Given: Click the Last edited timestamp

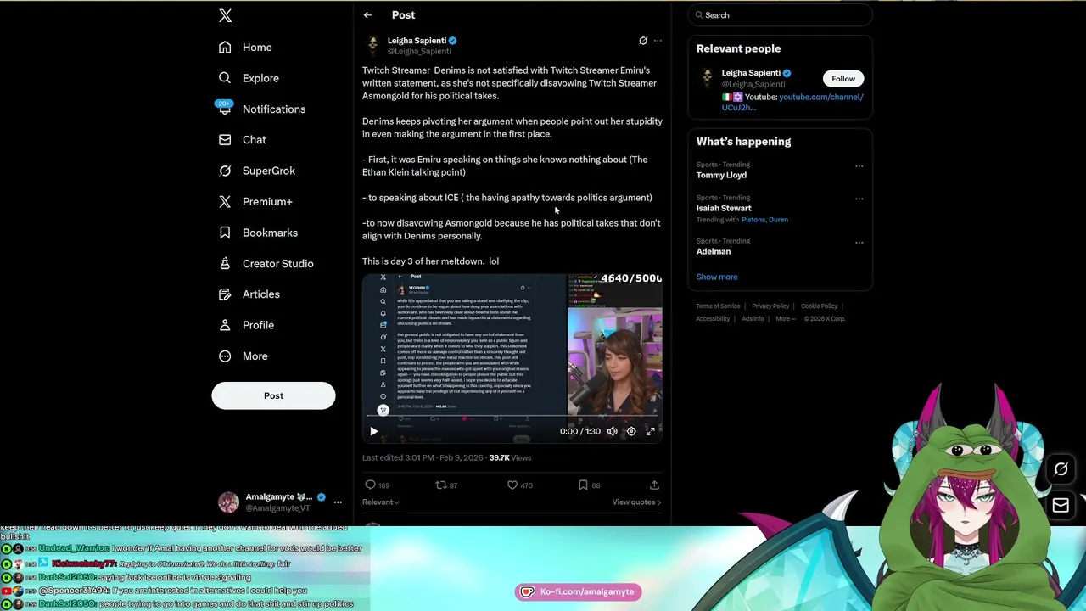Looking at the screenshot, I should 423,458.
